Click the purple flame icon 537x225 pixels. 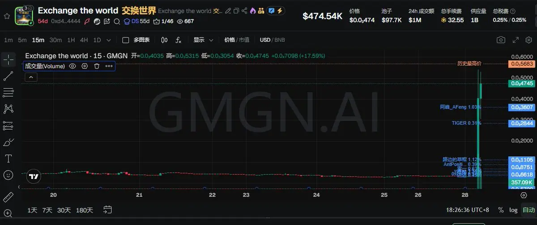[x=253, y=11]
